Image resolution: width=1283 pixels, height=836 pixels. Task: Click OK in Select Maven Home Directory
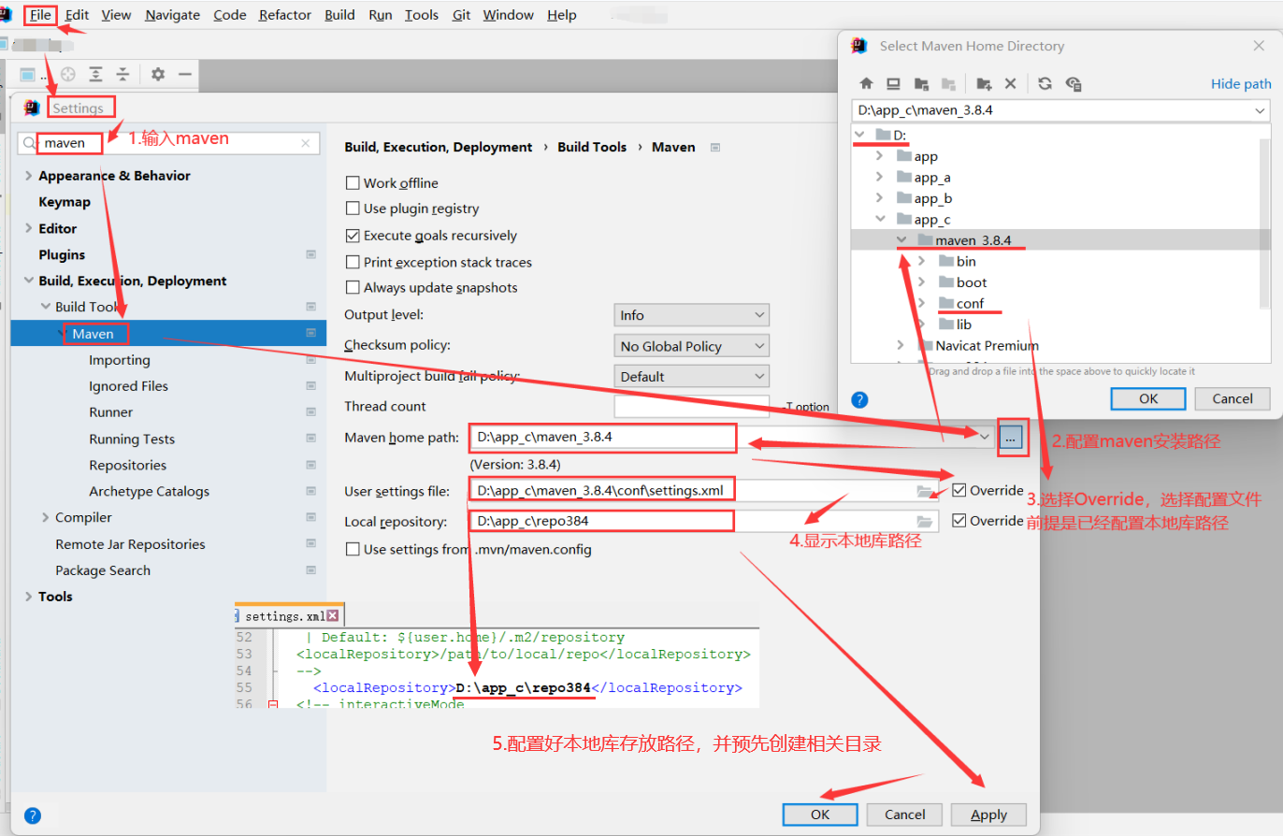pos(1148,398)
